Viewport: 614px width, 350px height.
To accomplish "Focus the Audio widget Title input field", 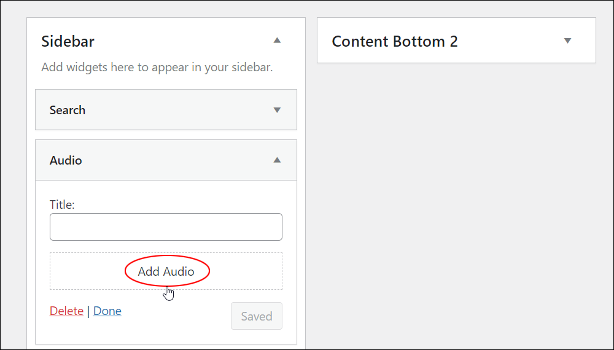I will (x=166, y=227).
